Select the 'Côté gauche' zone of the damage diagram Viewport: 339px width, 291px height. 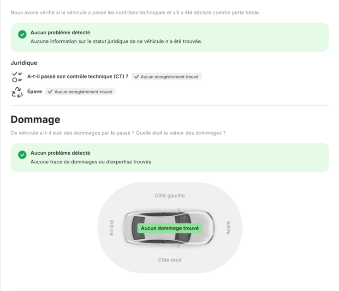170,196
